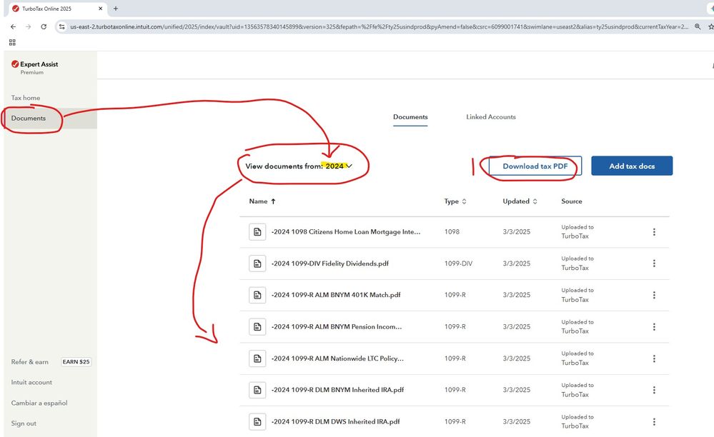The width and height of the screenshot is (714, 437).
Task: Open more options for BNYM 401K Match
Action: (654, 295)
